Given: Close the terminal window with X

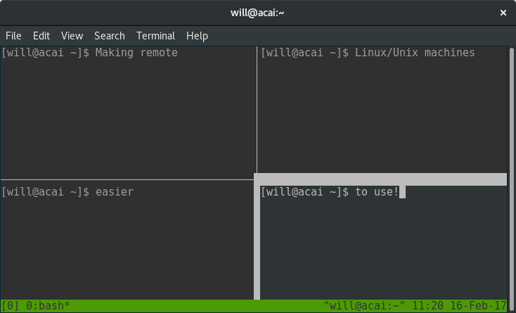Looking at the screenshot, I should (x=503, y=13).
